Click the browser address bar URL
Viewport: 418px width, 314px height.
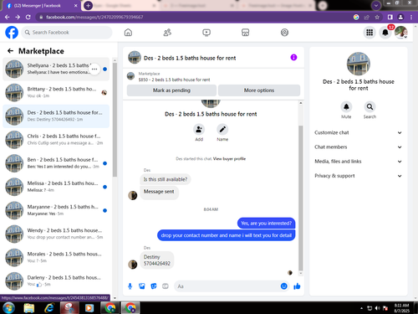pos(94,17)
